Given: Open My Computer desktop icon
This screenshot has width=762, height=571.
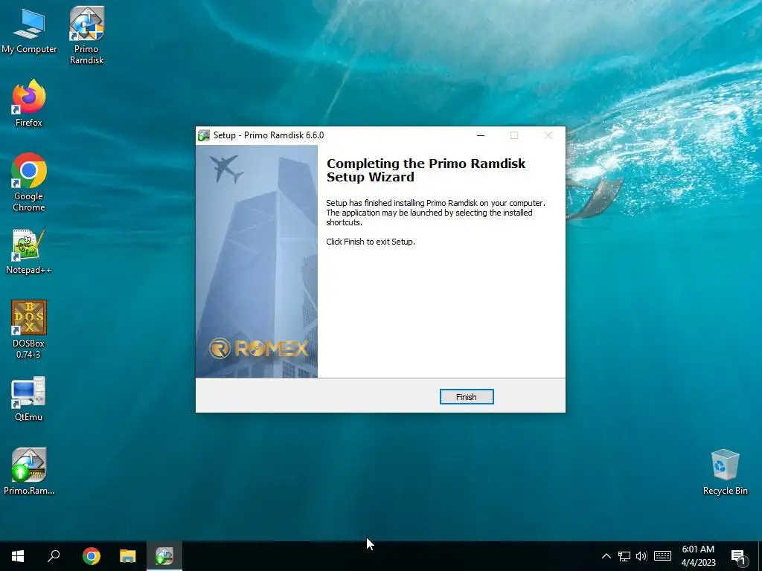Looking at the screenshot, I should pyautogui.click(x=29, y=30).
